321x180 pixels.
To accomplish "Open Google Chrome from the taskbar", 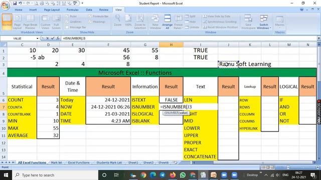I will [143, 175].
